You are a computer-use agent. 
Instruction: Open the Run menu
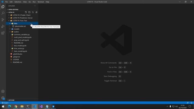[34, 2]
